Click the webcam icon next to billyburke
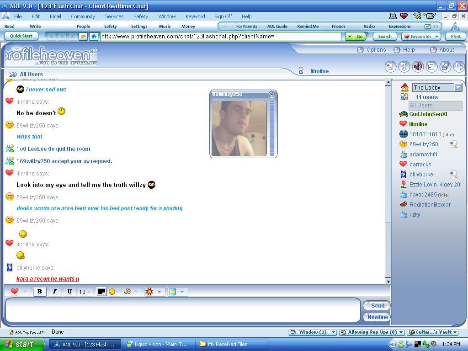The image size is (468, 351). point(454,174)
